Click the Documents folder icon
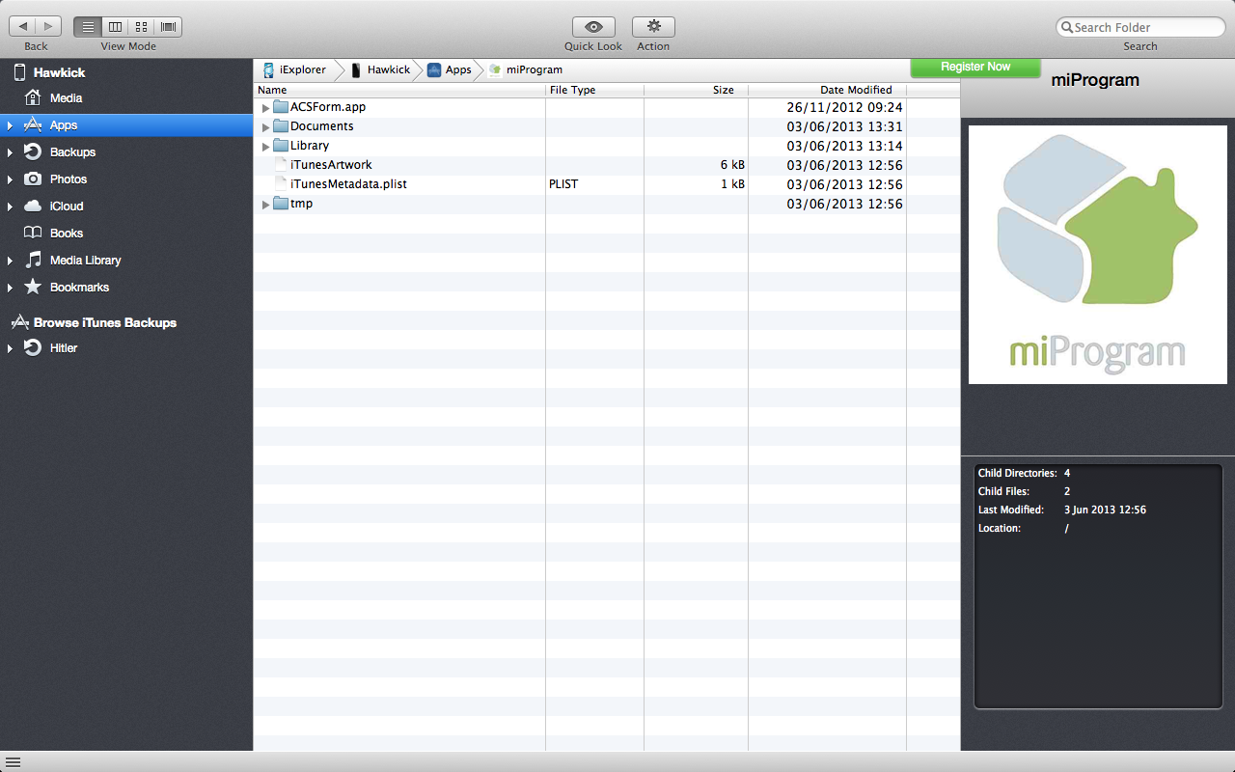This screenshot has height=772, width=1235. (281, 126)
